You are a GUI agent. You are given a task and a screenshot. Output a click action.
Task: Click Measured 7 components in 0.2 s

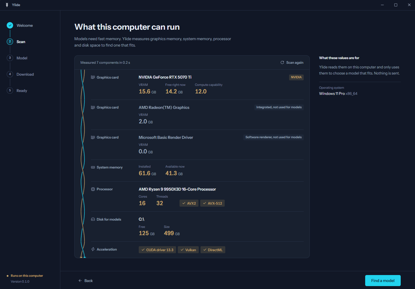[x=105, y=63]
